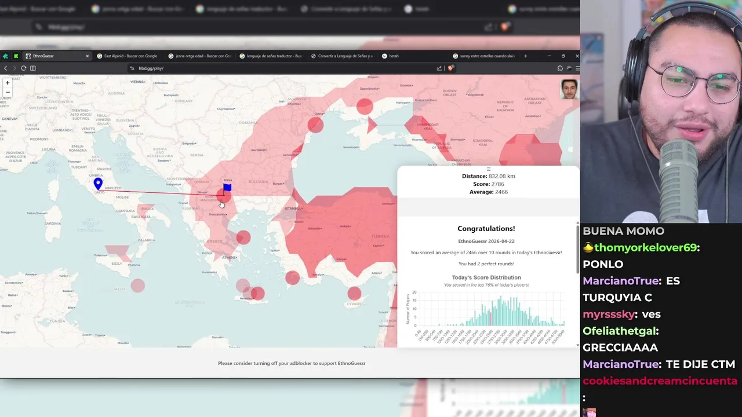This screenshot has height=417, width=742.
Task: Click cookiesandcreamcincuenta username in chat
Action: pyautogui.click(x=660, y=381)
